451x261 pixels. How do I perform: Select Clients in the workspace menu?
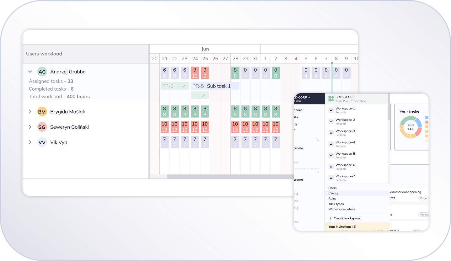point(333,193)
